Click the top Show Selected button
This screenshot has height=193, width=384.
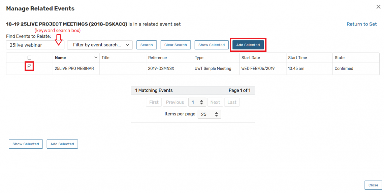tap(212, 45)
